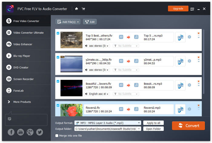Open English aac audio track dropdown
Screen dimensions: 212x143
click(x=97, y=94)
